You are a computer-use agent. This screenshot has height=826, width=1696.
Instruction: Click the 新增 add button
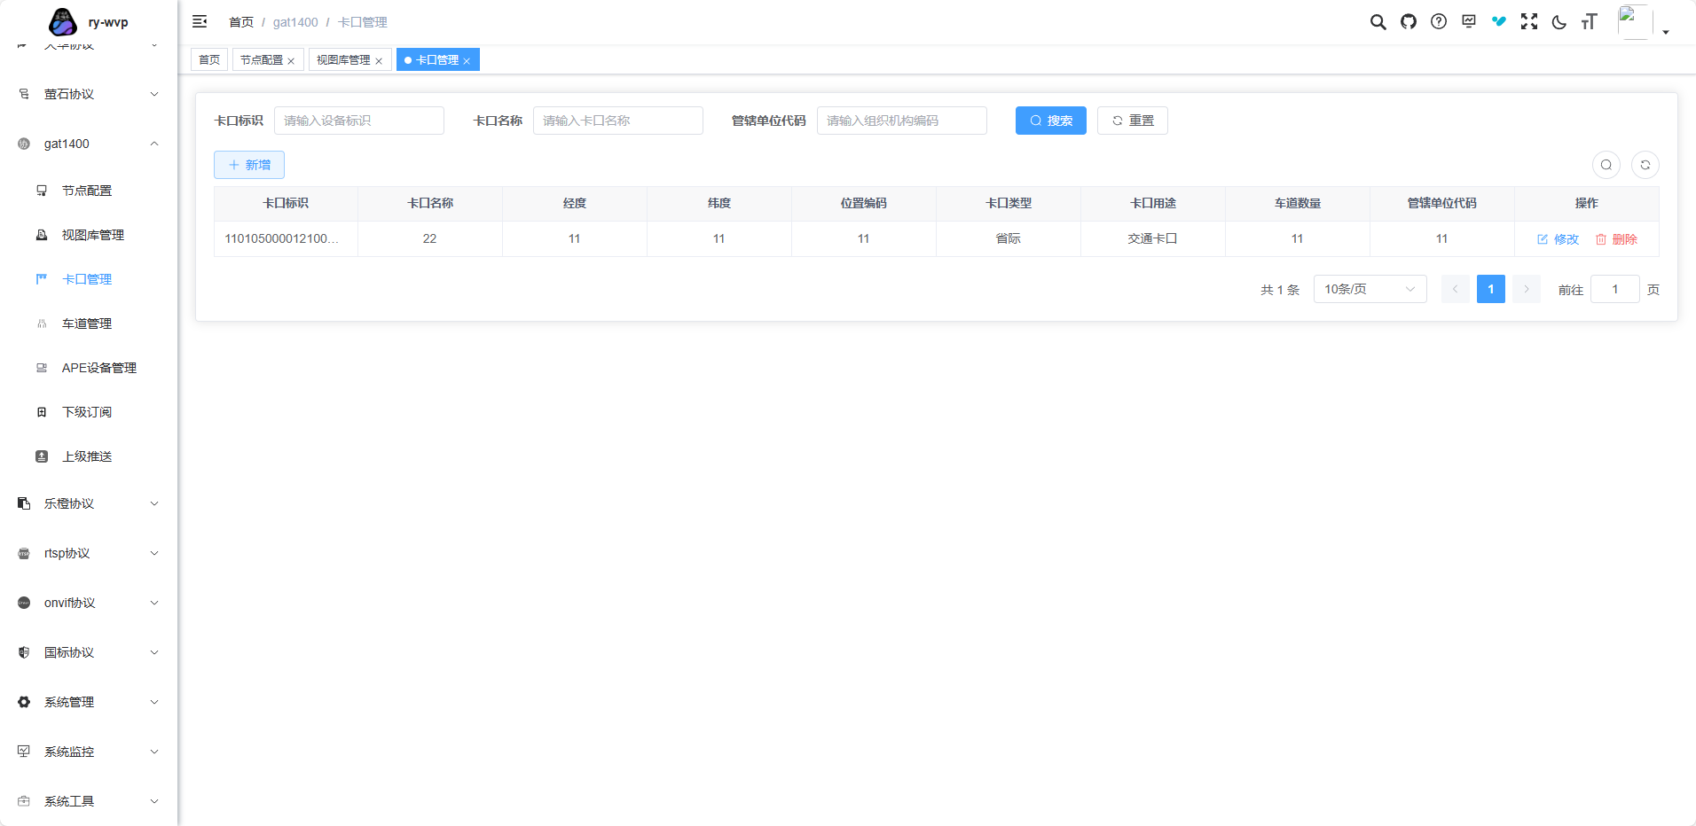[x=248, y=165]
